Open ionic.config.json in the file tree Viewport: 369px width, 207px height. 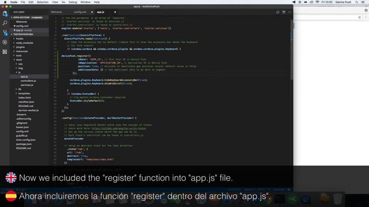[25, 140]
